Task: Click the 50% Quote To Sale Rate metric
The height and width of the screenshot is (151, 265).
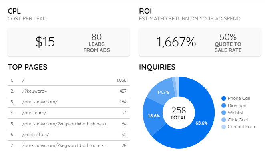Action: 228,43
